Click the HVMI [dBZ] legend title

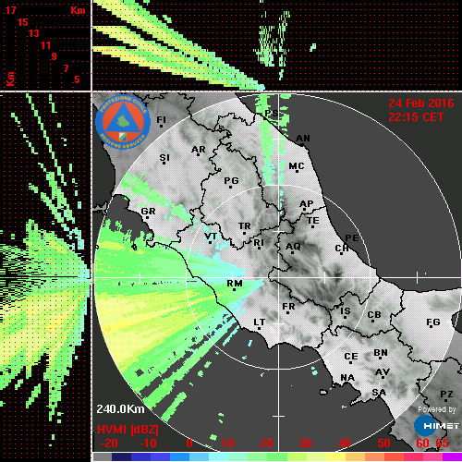coord(128,430)
